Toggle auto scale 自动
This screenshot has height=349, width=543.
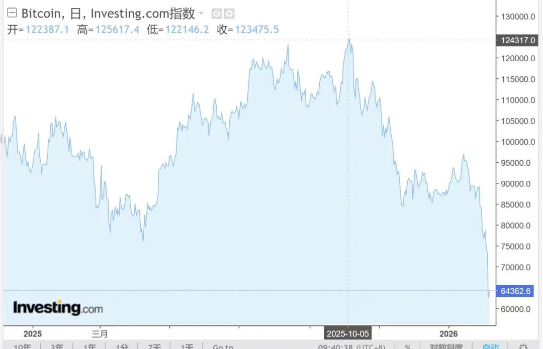(490, 346)
